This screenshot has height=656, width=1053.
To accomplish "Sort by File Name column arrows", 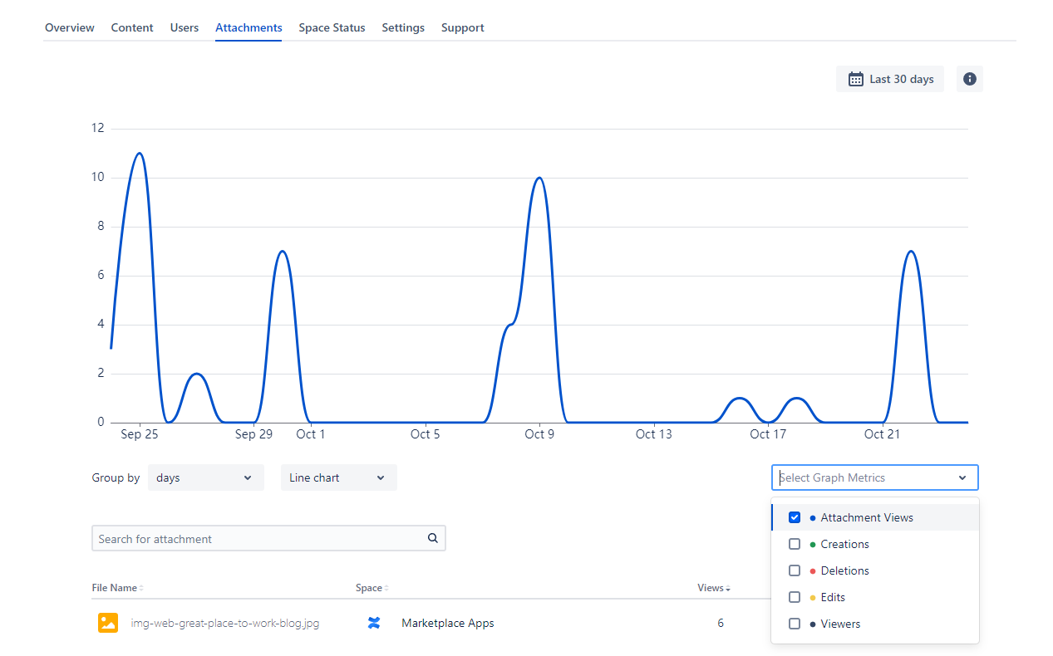I will point(141,588).
